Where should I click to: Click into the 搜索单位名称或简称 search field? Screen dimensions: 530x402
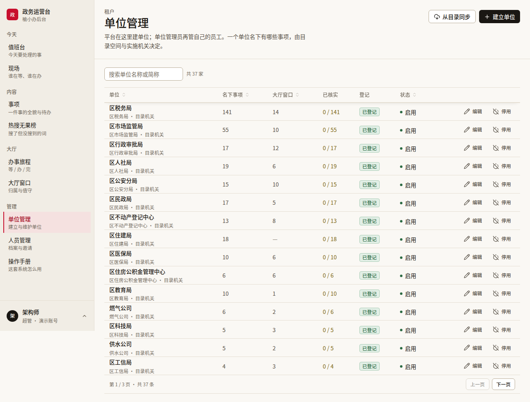click(144, 74)
